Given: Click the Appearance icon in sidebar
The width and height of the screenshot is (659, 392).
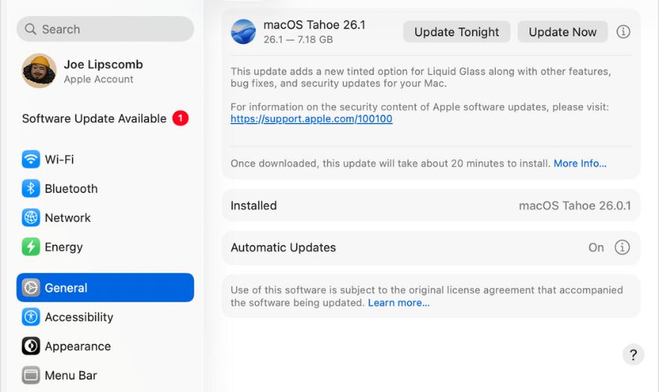Looking at the screenshot, I should point(31,346).
